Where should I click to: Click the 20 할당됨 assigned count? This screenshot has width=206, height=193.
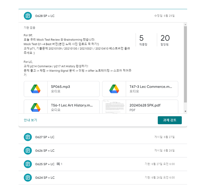(165, 40)
